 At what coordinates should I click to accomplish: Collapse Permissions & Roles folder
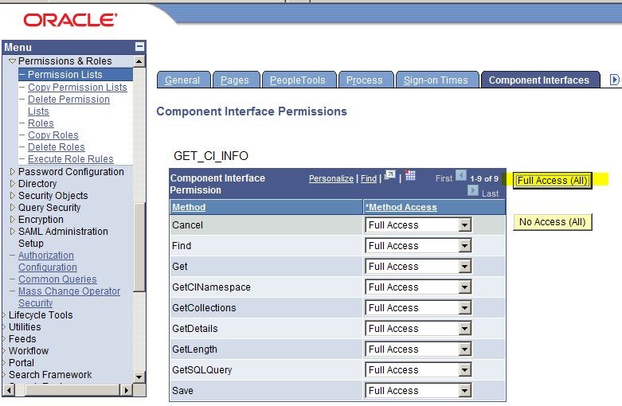click(x=12, y=61)
